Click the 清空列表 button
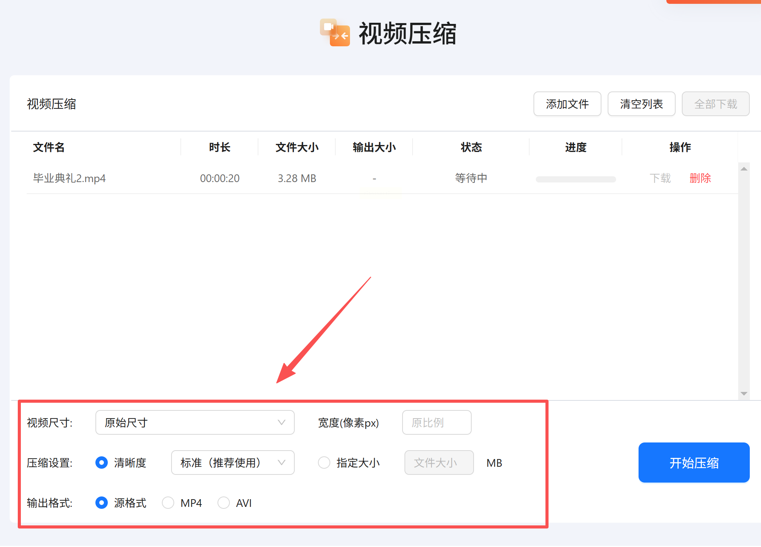This screenshot has height=547, width=761. point(641,104)
